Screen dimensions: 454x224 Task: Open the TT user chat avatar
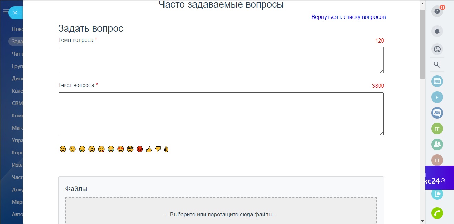(x=437, y=160)
